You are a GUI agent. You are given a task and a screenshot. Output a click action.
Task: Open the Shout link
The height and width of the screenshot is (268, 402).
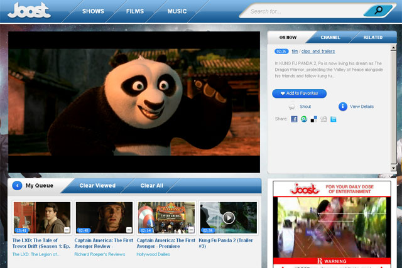pos(305,107)
